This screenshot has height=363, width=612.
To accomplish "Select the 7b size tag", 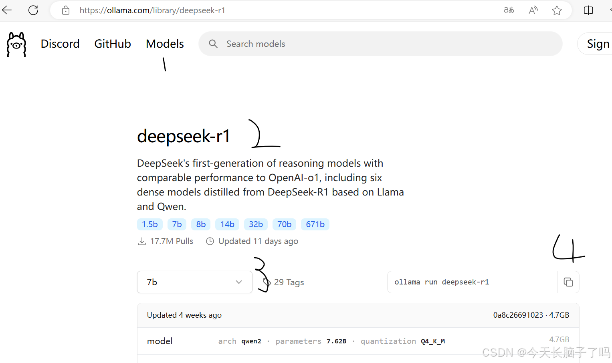I will tap(177, 224).
